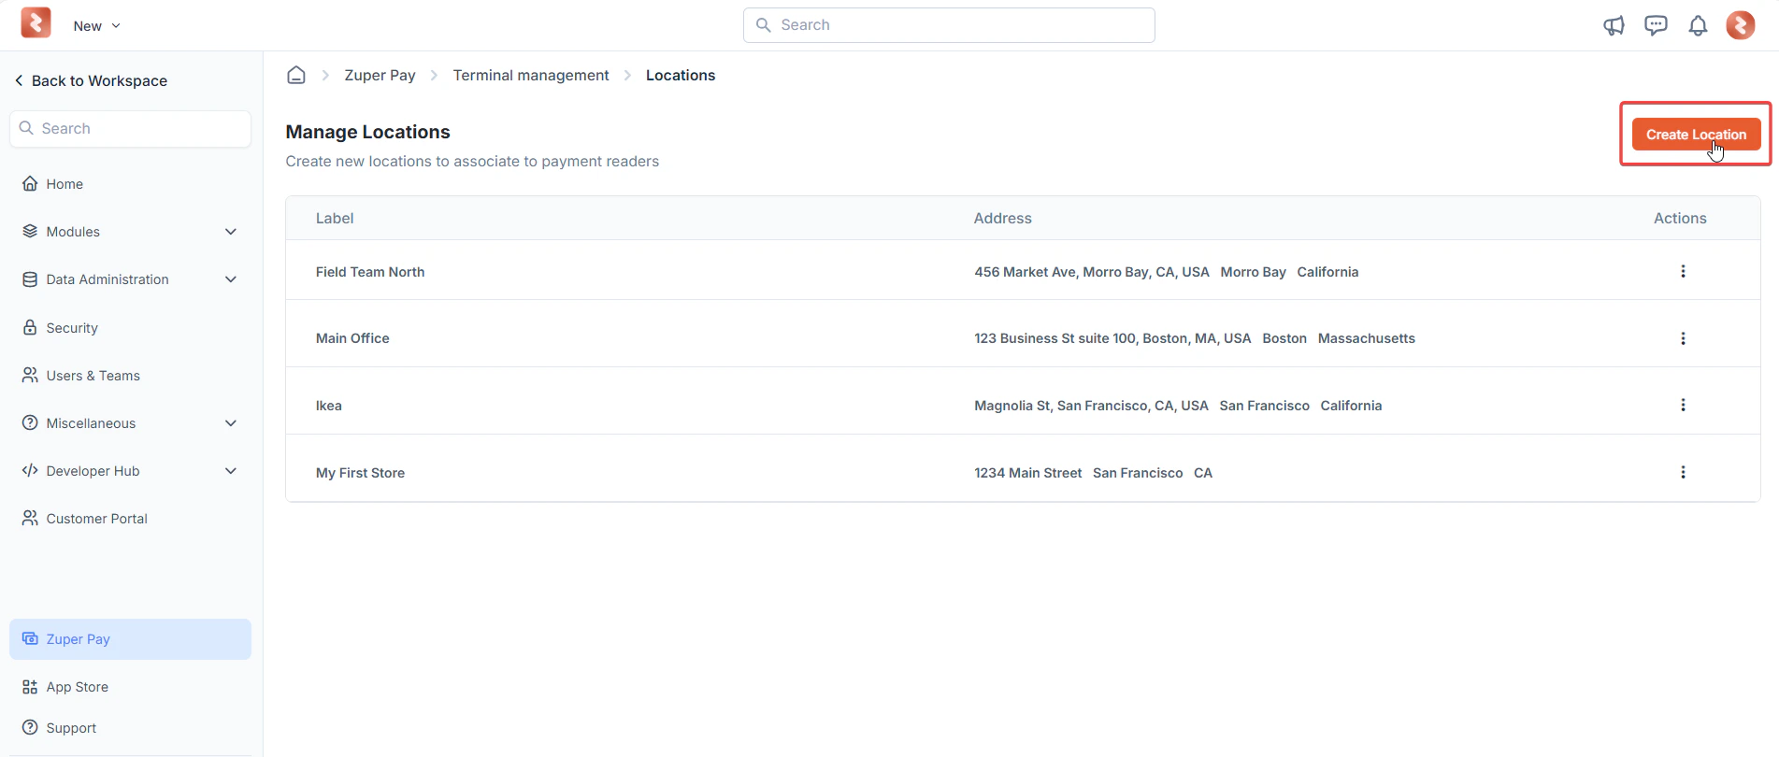Viewport: 1779px width, 757px height.
Task: Focus the top global Search field
Action: point(949,25)
